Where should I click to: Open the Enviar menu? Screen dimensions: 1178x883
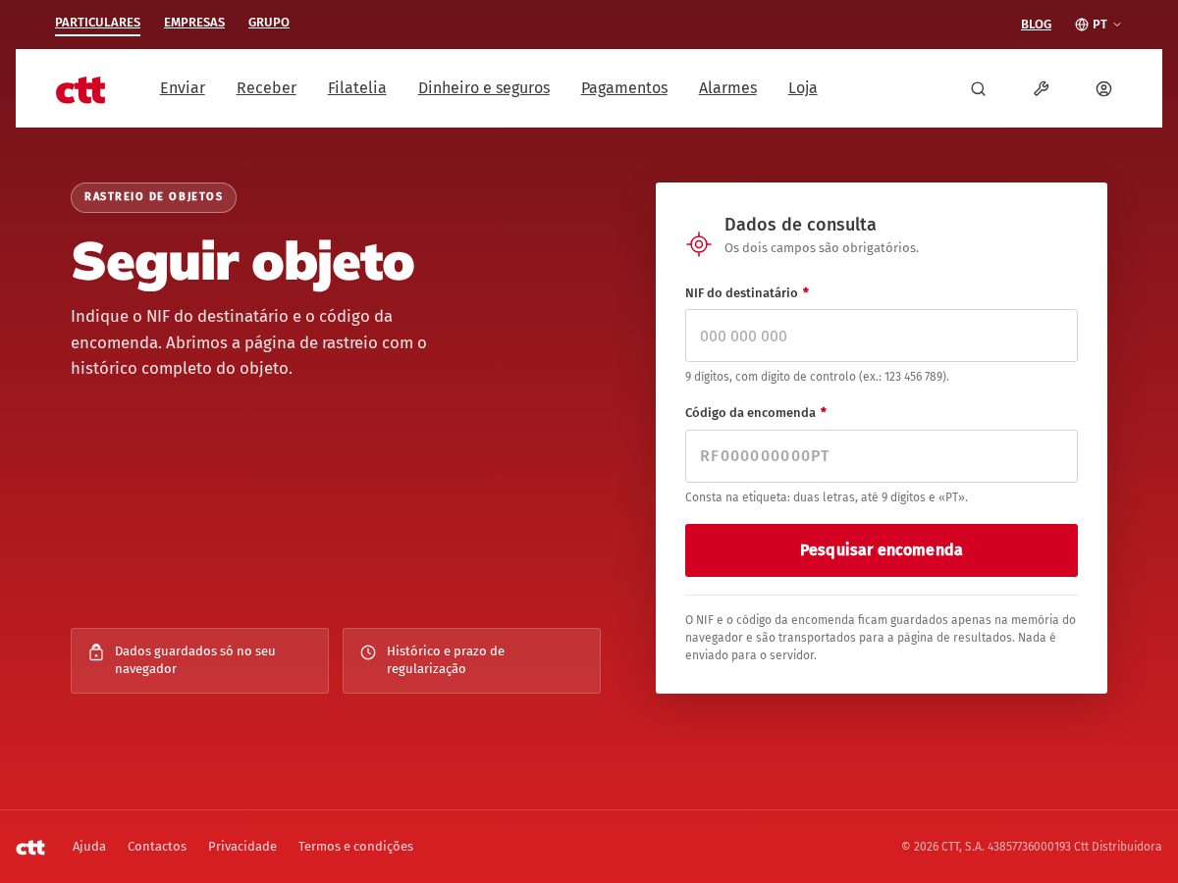tap(183, 88)
